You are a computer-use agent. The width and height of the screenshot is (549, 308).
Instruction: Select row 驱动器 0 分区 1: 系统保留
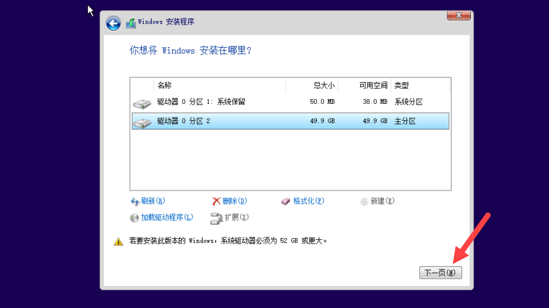(x=290, y=102)
